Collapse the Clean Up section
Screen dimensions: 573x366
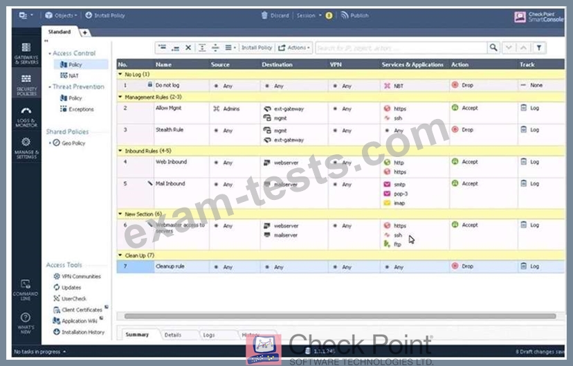[120, 255]
